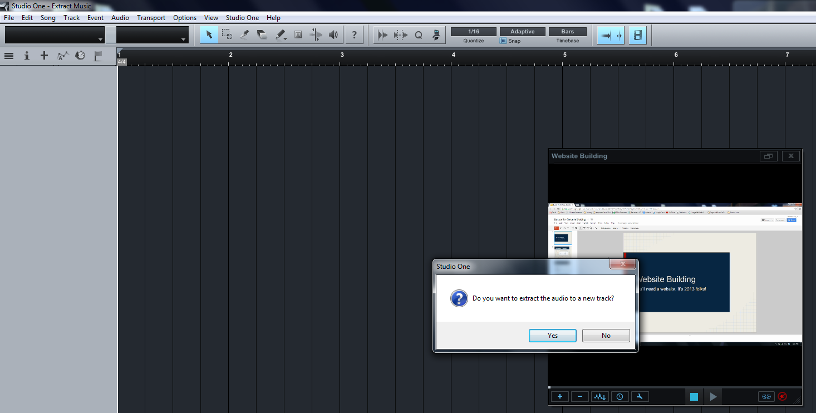Screen dimensions: 816x413
Task: Add tracks with the plus icon
Action: 45,56
